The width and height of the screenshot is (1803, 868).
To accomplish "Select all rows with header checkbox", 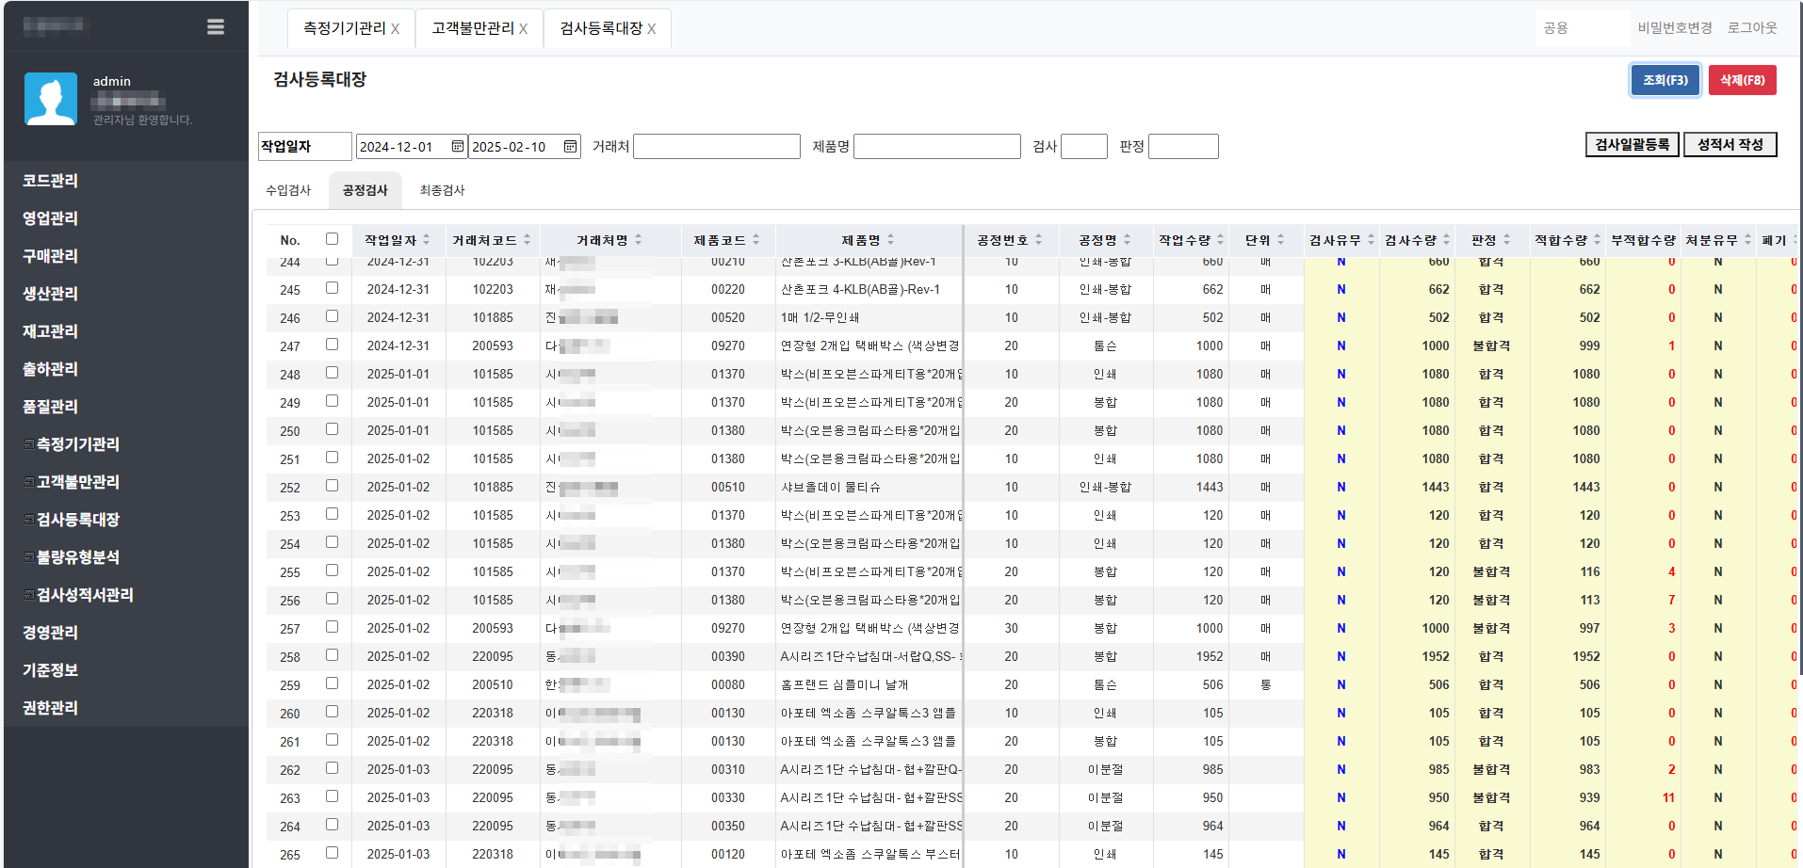I will point(332,239).
